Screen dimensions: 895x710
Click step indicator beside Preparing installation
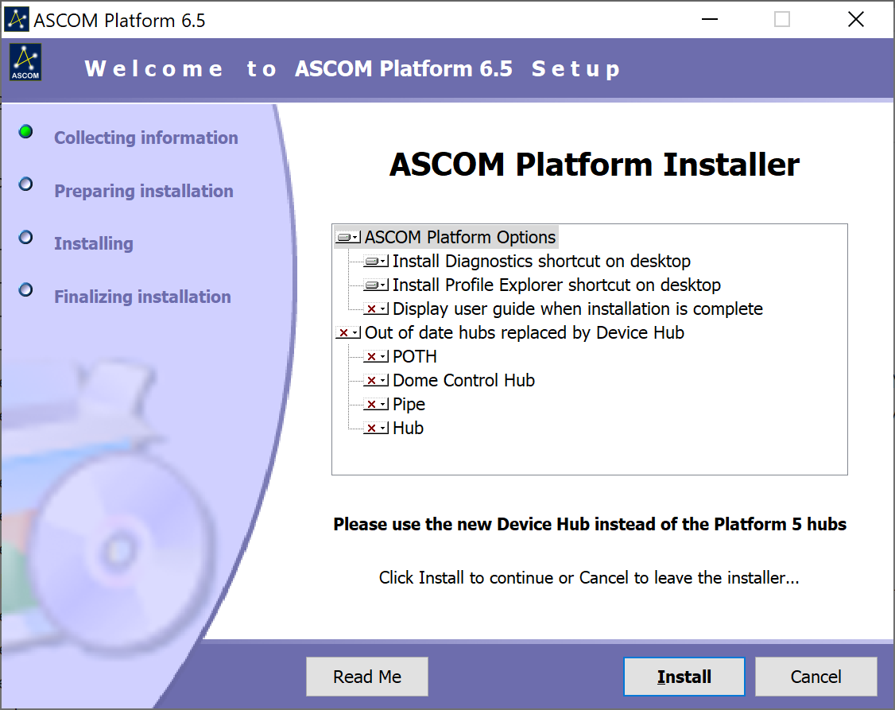tap(25, 184)
